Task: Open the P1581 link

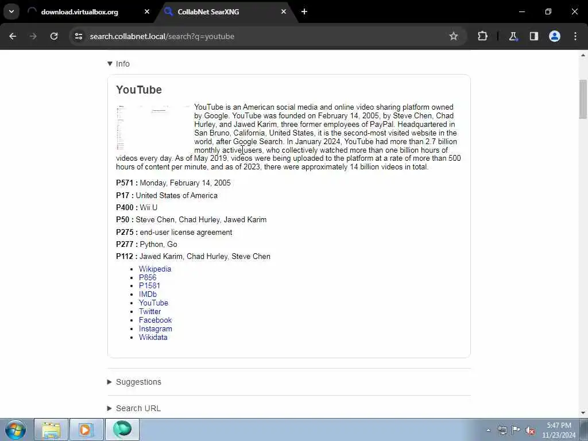Action: point(149,286)
